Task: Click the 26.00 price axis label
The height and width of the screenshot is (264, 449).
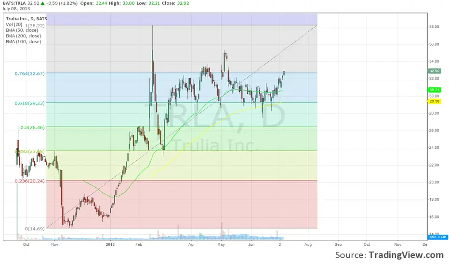Action: [x=434, y=131]
